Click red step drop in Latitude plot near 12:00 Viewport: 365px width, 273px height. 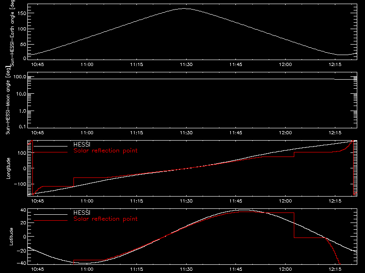point(294,225)
